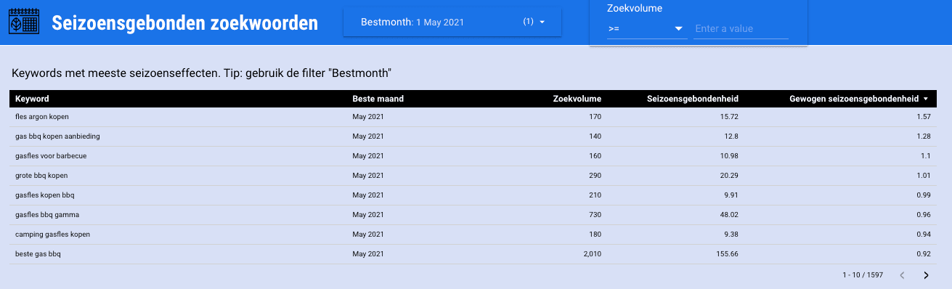Screen dimensions: 952x289
Task: Select the grote bbq kopen row
Action: click(x=476, y=176)
